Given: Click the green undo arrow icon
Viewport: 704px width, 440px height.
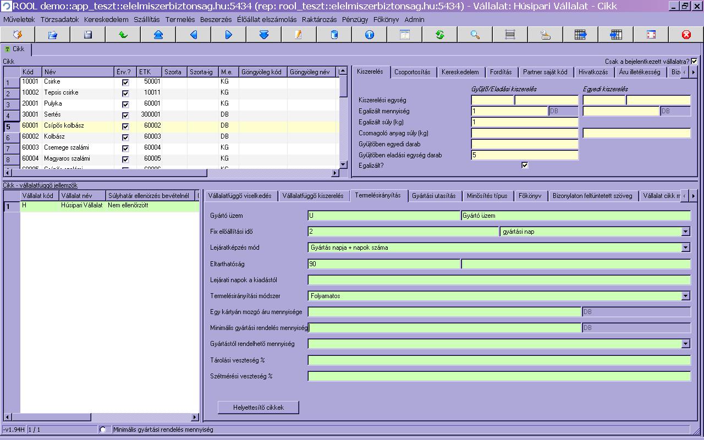Looking at the screenshot, I should [x=123, y=35].
